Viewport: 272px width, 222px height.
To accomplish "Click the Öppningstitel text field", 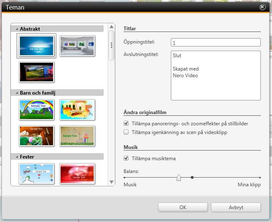I will pos(216,42).
